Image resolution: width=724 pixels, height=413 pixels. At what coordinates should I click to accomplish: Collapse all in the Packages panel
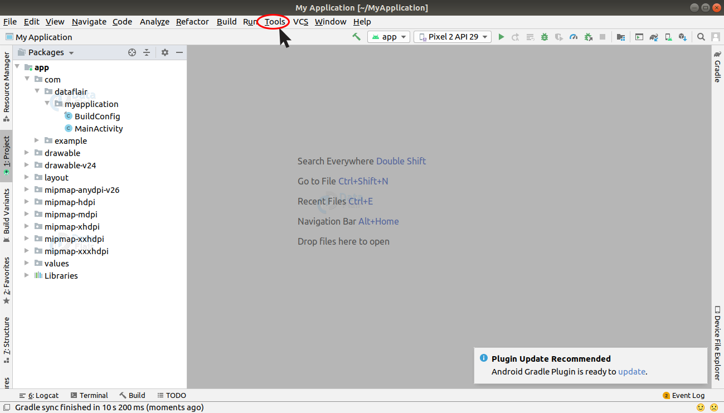[147, 52]
